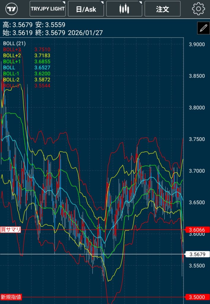This screenshot has height=304, width=210.
Task: Expand the TRYJPY LIGHT currency pair selector
Action: click(47, 9)
